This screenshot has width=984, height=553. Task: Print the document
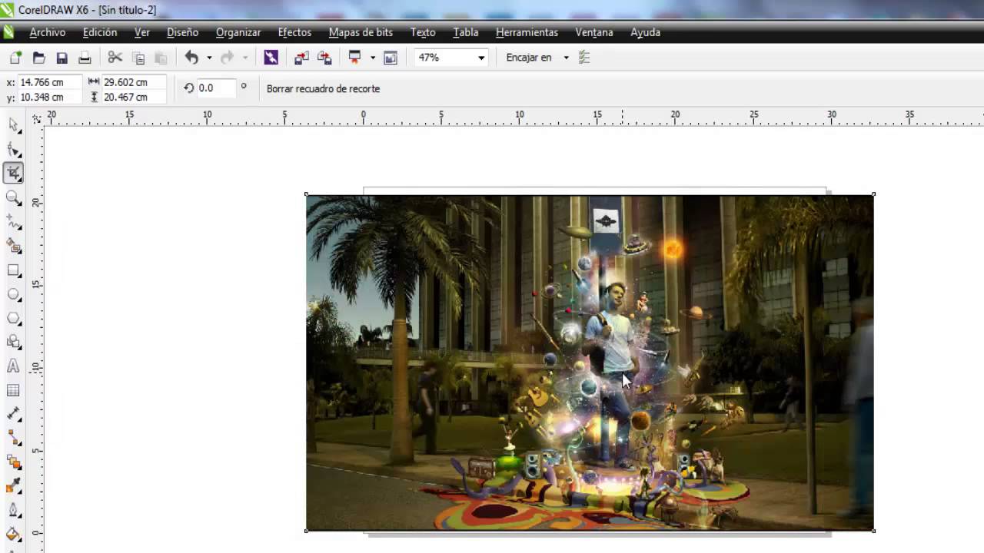point(85,58)
